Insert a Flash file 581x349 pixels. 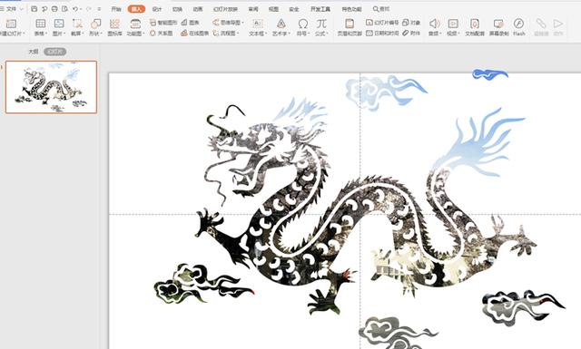tap(518, 27)
